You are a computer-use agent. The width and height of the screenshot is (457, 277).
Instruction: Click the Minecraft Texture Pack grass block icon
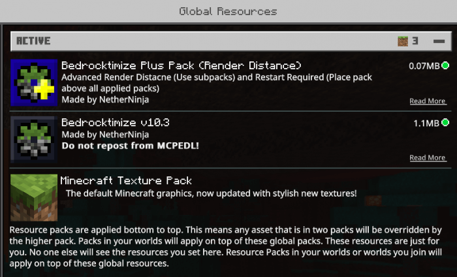click(34, 197)
